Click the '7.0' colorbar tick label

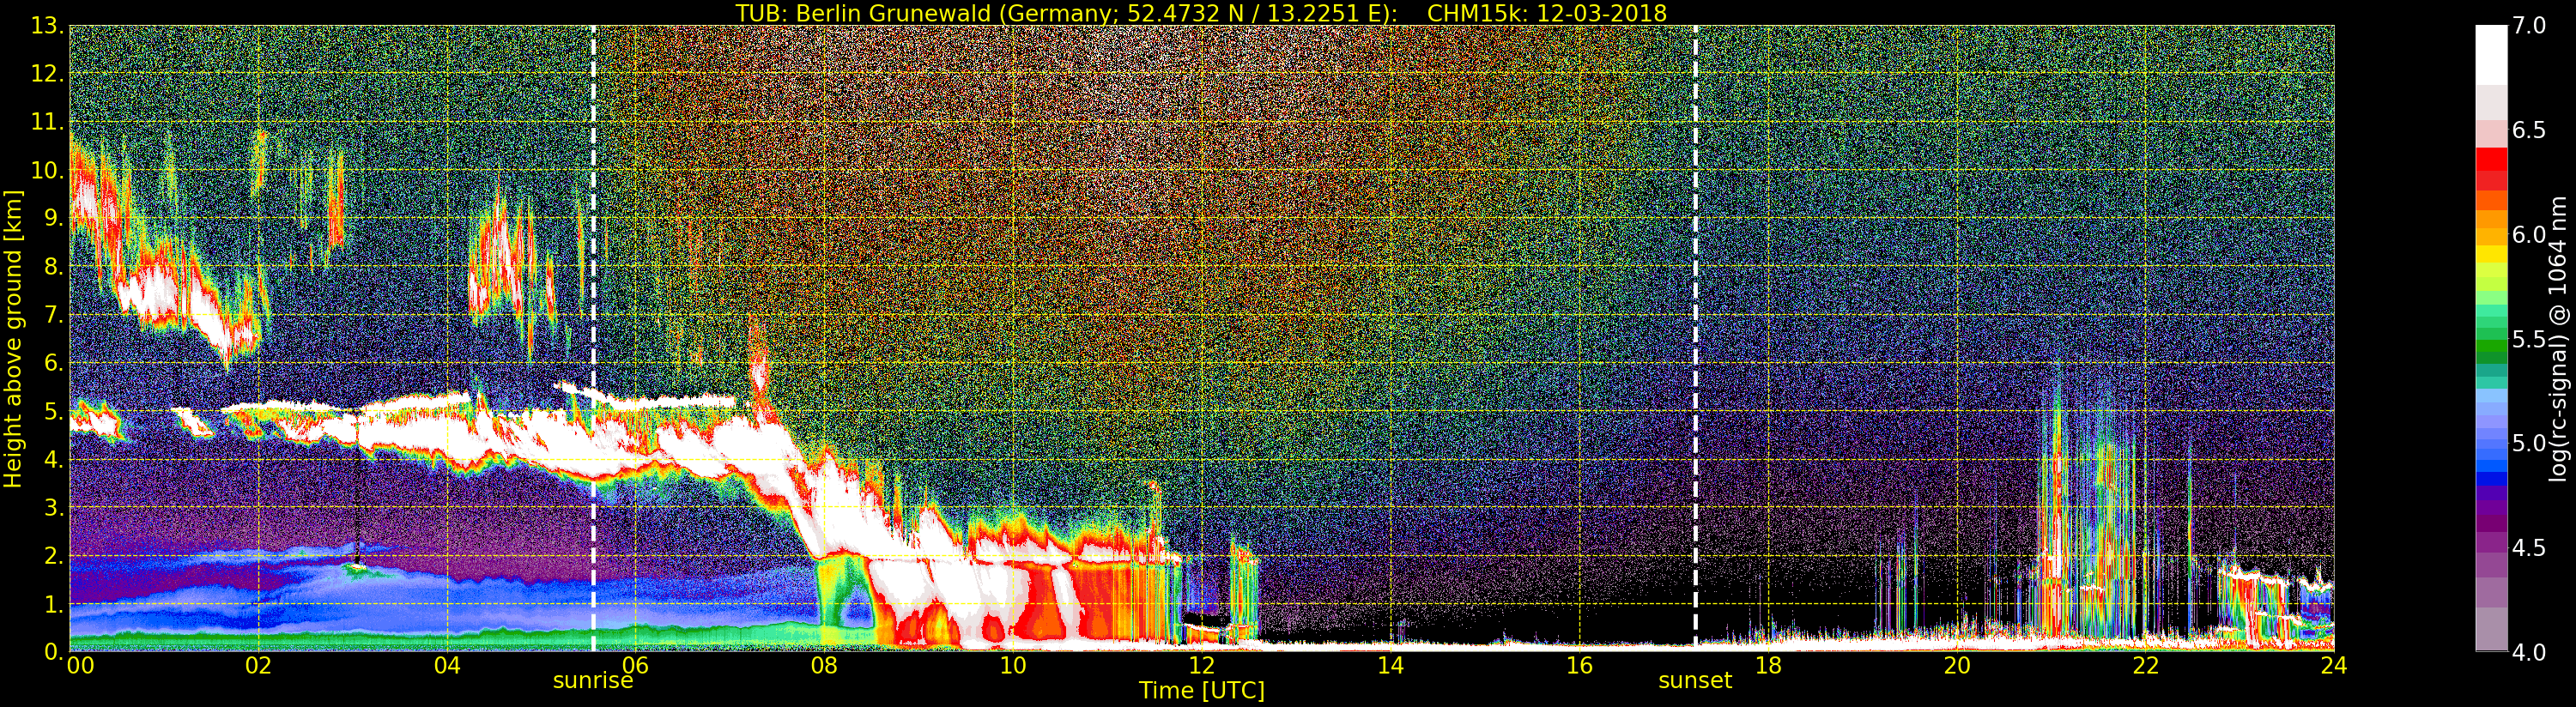coord(2529,25)
